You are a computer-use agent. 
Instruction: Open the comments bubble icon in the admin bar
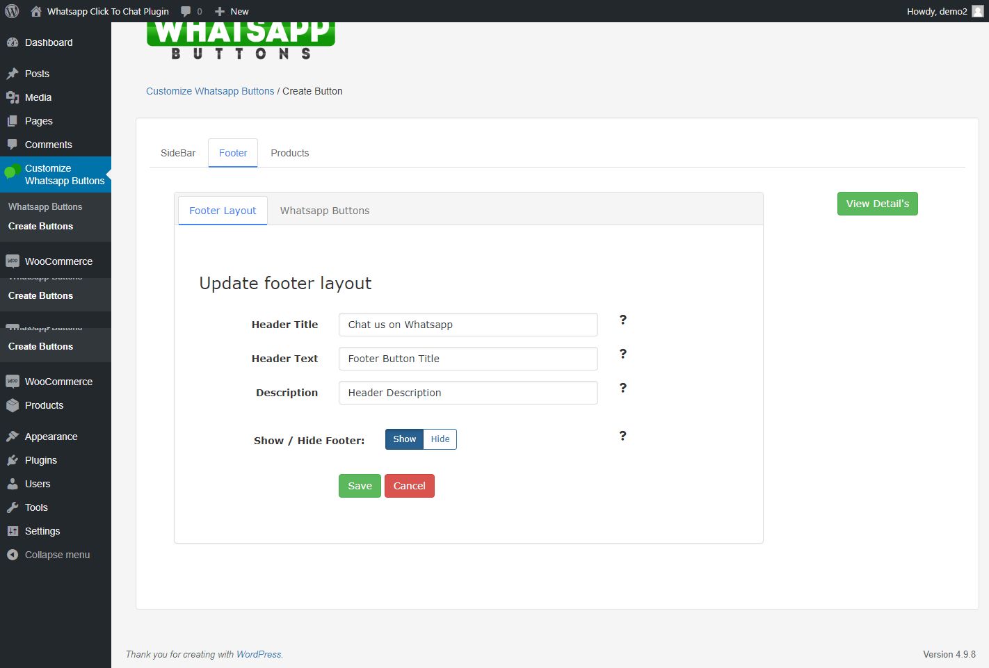[x=186, y=11]
